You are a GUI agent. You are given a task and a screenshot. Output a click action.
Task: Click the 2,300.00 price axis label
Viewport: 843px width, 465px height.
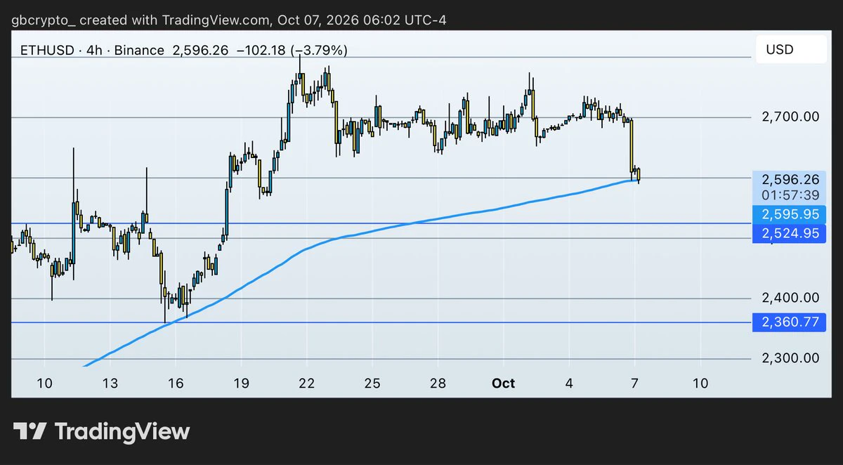point(790,358)
